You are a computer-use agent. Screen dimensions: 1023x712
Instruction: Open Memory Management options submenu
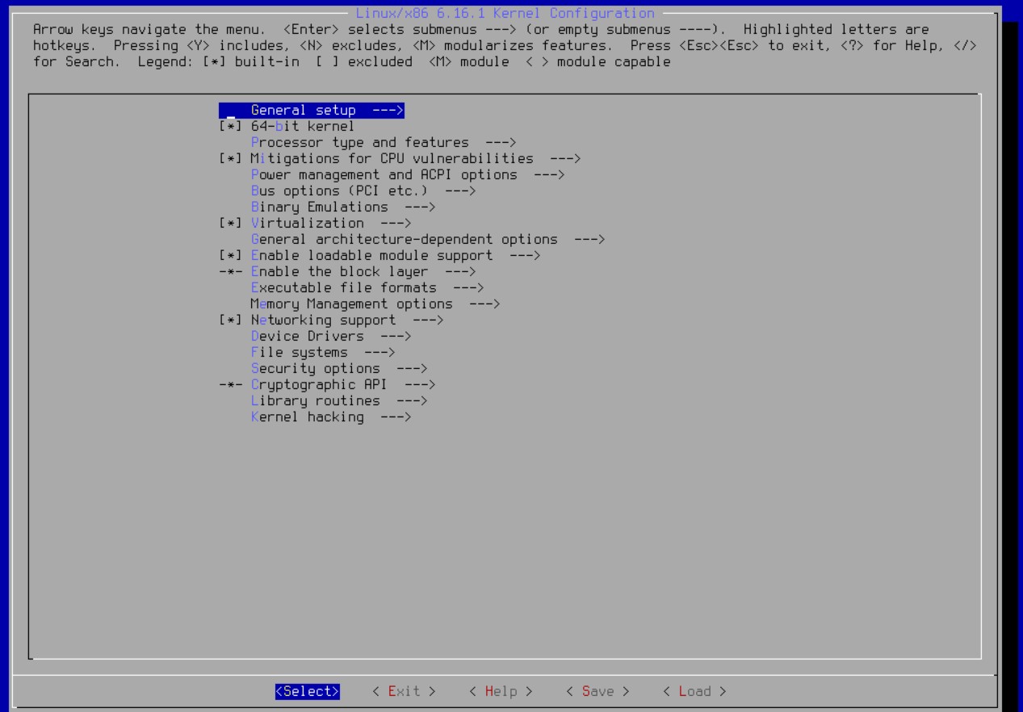click(x=375, y=304)
